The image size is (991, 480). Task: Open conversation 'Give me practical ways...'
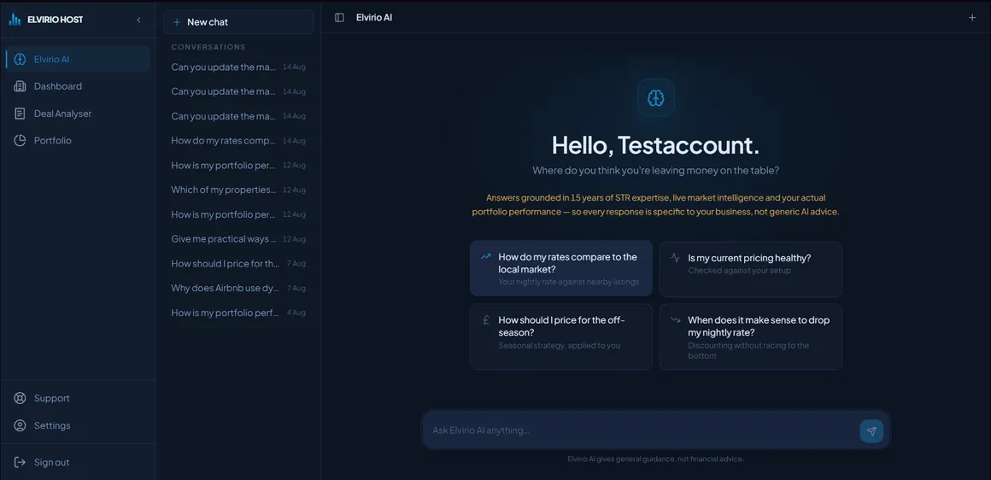(238, 239)
